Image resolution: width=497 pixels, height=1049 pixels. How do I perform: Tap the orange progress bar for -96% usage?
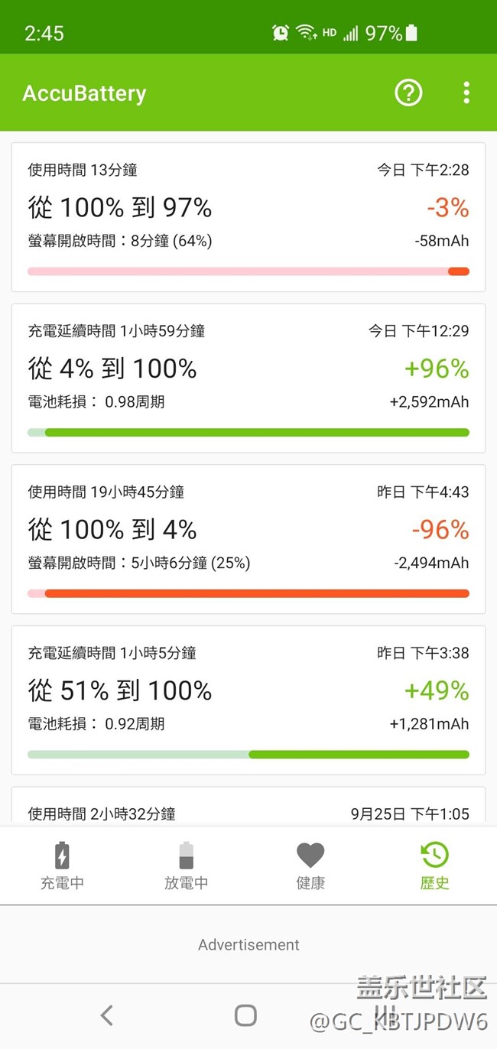point(256,593)
